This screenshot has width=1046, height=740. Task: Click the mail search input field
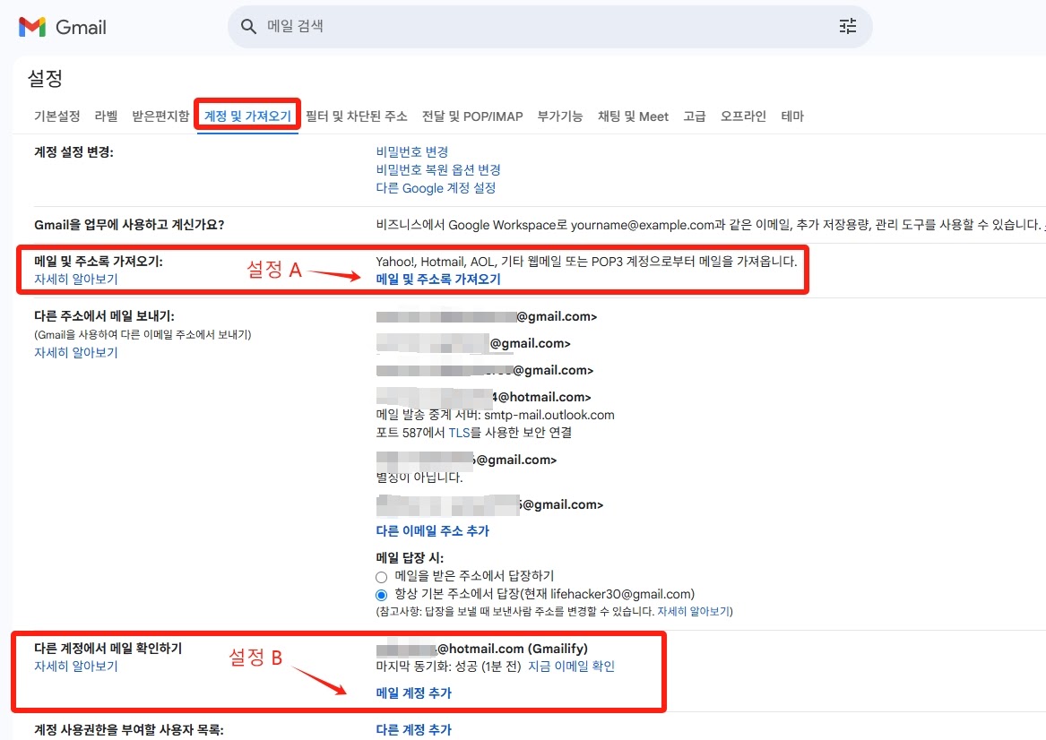448,26
